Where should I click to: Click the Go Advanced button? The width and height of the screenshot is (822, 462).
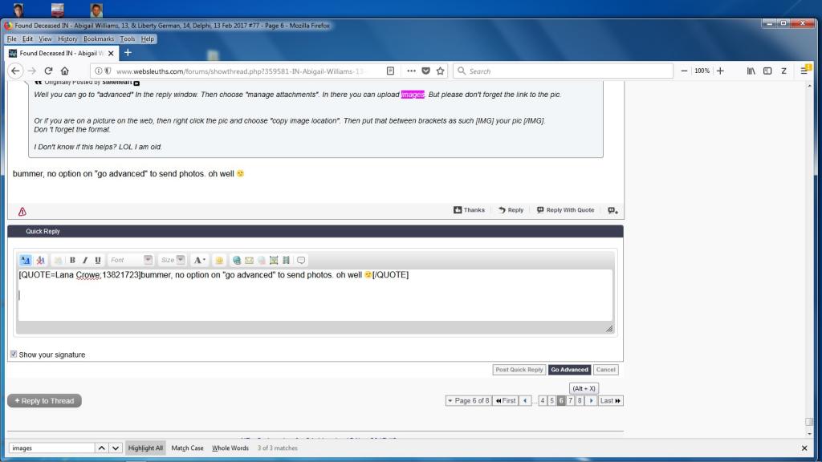(x=569, y=370)
